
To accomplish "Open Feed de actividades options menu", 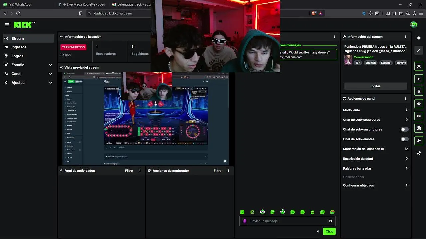I will [140, 171].
